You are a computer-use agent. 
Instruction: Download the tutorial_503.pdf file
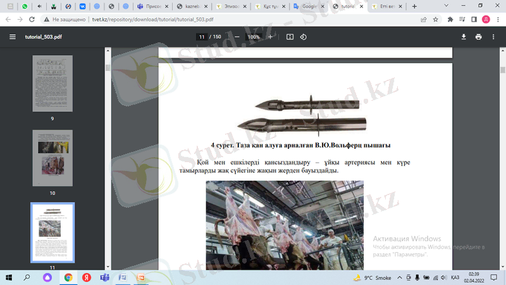[x=464, y=37]
